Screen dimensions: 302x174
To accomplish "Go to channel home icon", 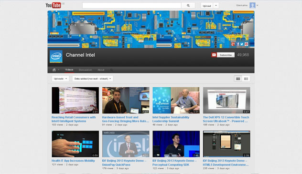I will (x=54, y=70).
